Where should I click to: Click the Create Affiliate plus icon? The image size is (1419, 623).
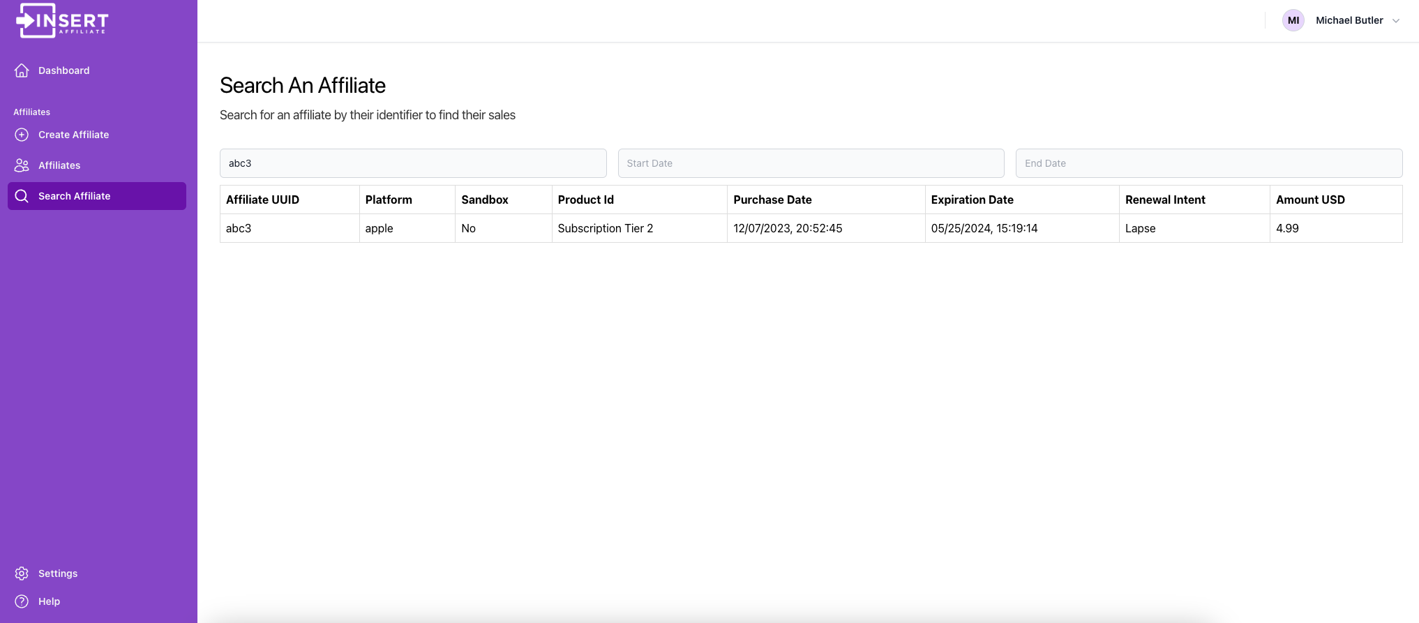[x=22, y=135]
